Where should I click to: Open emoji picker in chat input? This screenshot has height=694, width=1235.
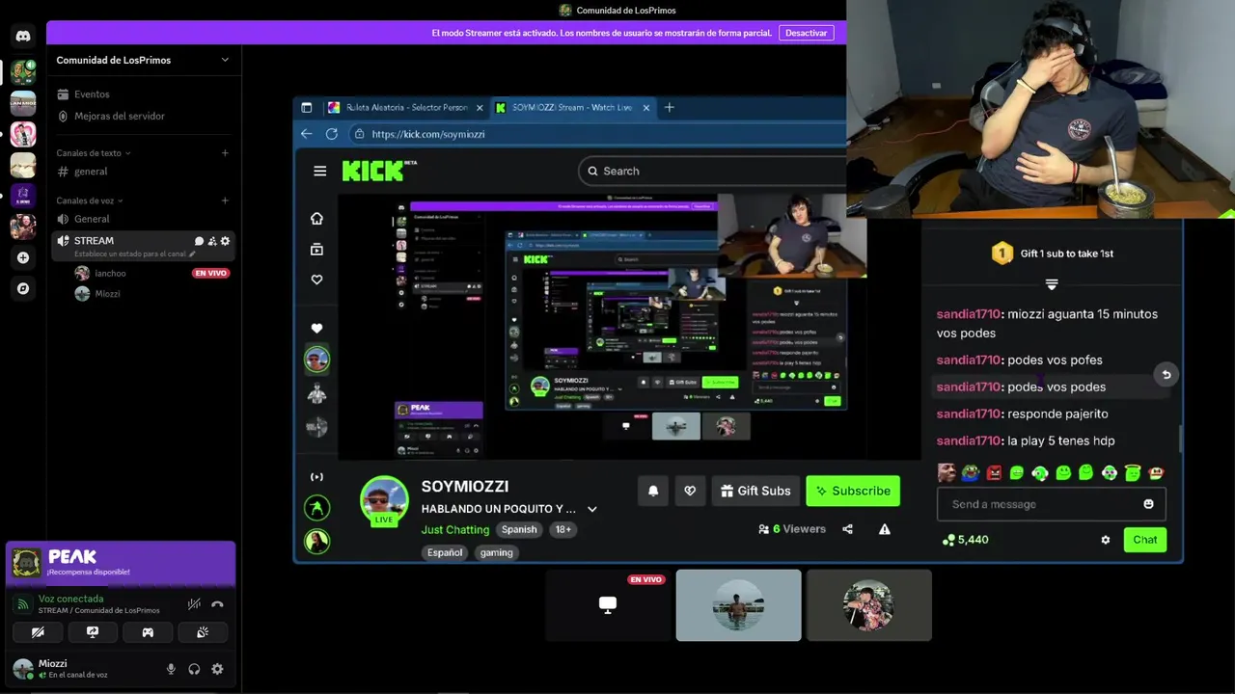(x=1148, y=504)
